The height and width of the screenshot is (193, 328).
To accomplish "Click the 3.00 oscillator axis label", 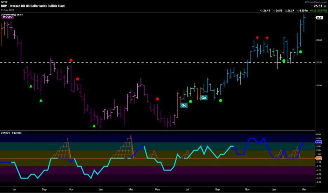I will pos(319,146).
